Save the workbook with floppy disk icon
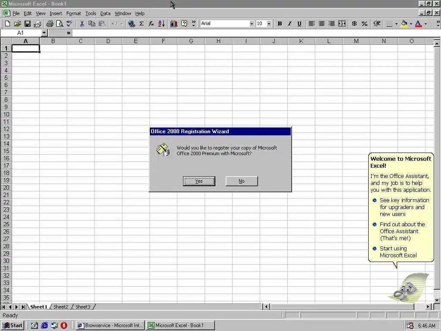The image size is (441, 331). point(27,24)
